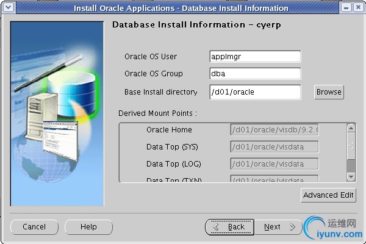Minimize the Install Oracle Applications window
This screenshot has height=244, width=366.
[x=346, y=8]
